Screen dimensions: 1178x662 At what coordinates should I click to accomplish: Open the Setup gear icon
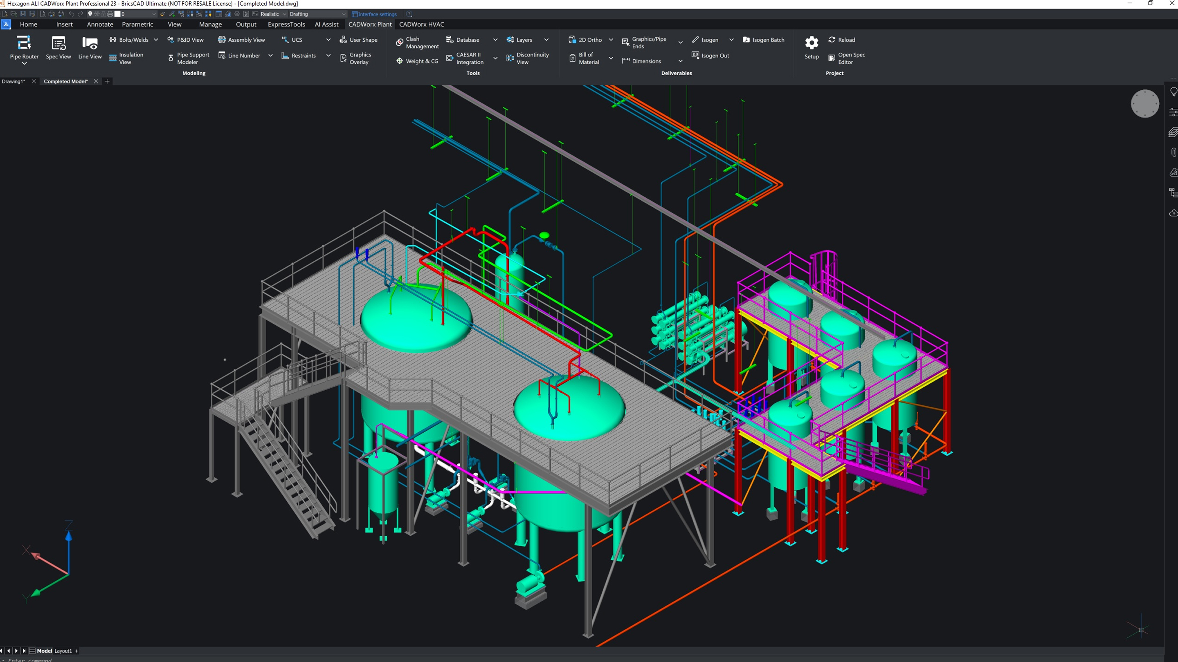(811, 43)
